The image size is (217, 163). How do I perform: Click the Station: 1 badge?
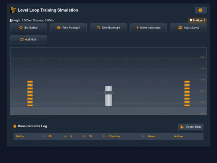[x=197, y=21]
